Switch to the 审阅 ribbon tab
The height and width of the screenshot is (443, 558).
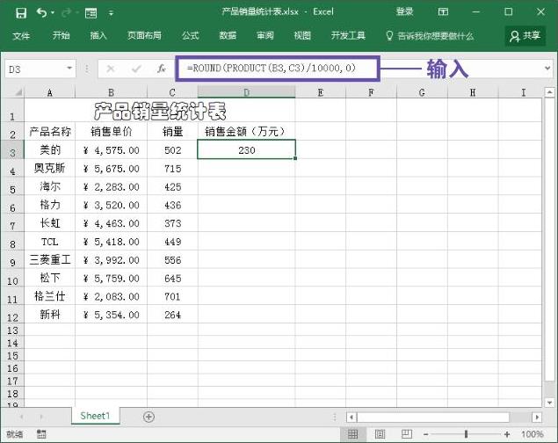pyautogui.click(x=265, y=35)
